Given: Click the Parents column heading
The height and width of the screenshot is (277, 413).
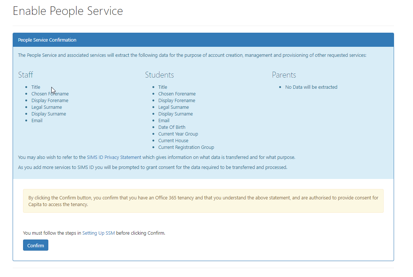Looking at the screenshot, I should click(x=284, y=75).
